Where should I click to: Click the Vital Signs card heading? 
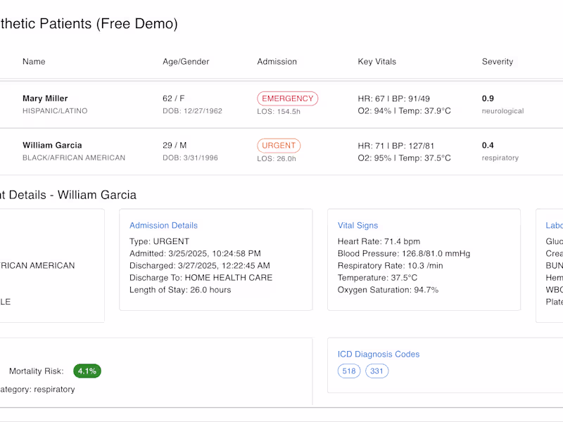pyautogui.click(x=358, y=226)
